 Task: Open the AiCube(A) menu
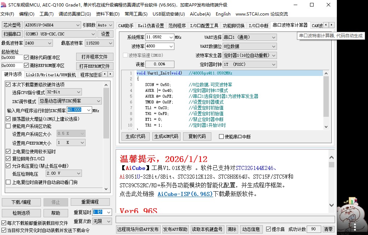tap(200, 14)
